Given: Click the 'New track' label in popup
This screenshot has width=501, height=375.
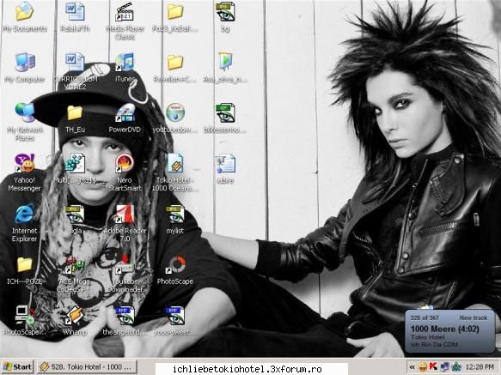Looking at the screenshot, I should click(x=474, y=318).
